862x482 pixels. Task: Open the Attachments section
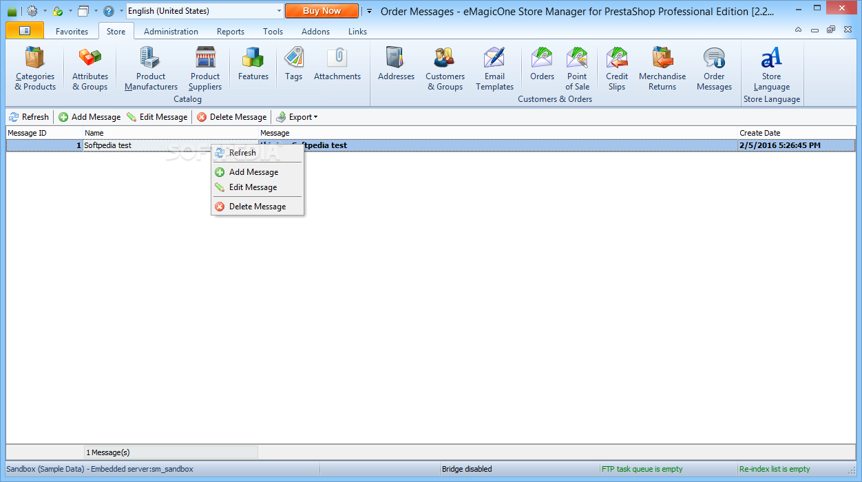pyautogui.click(x=337, y=64)
